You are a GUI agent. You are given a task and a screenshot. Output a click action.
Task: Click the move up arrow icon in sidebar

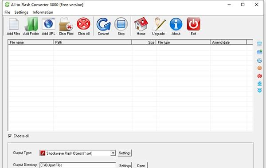click(x=259, y=83)
